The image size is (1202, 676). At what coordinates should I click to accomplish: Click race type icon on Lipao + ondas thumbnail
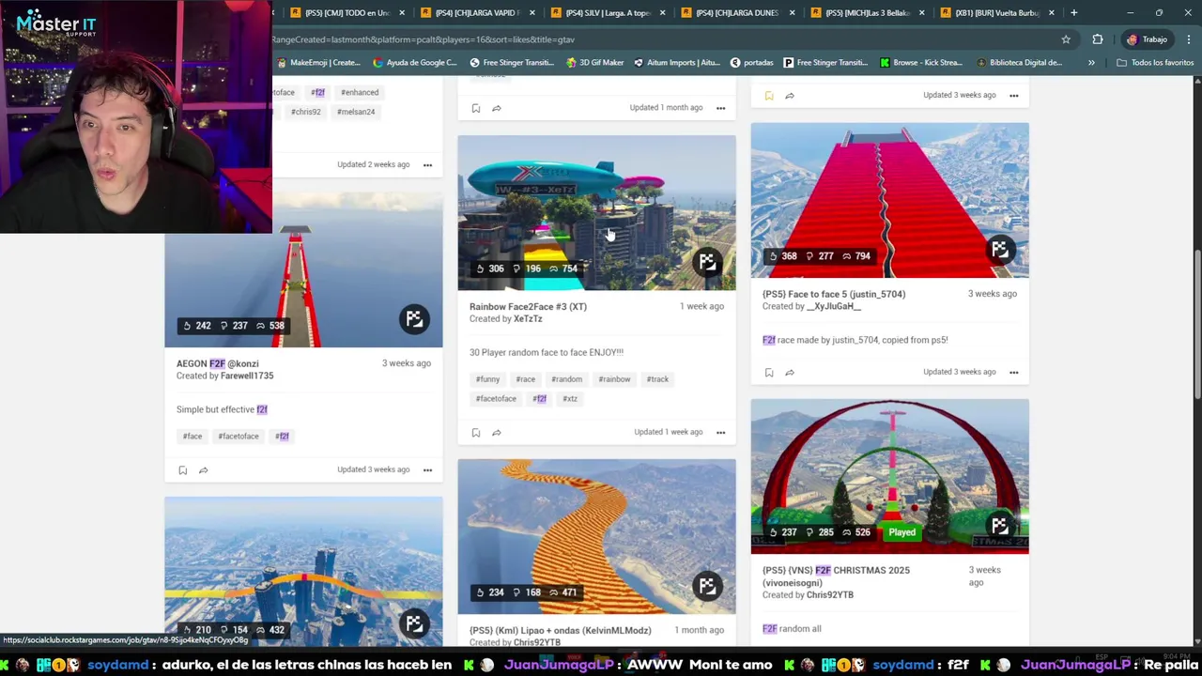(x=707, y=586)
